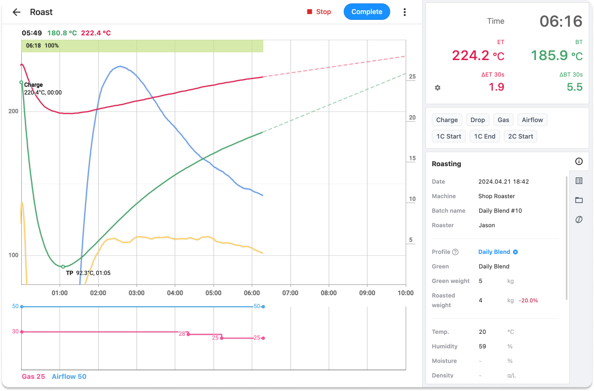Open the three-dot more options menu

pos(405,12)
